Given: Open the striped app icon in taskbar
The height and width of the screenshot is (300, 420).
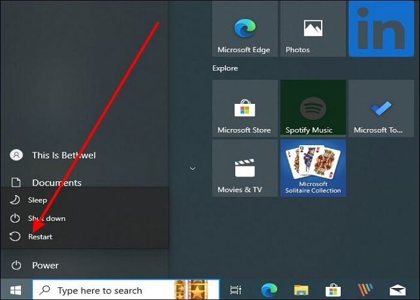Looking at the screenshot, I should [365, 290].
